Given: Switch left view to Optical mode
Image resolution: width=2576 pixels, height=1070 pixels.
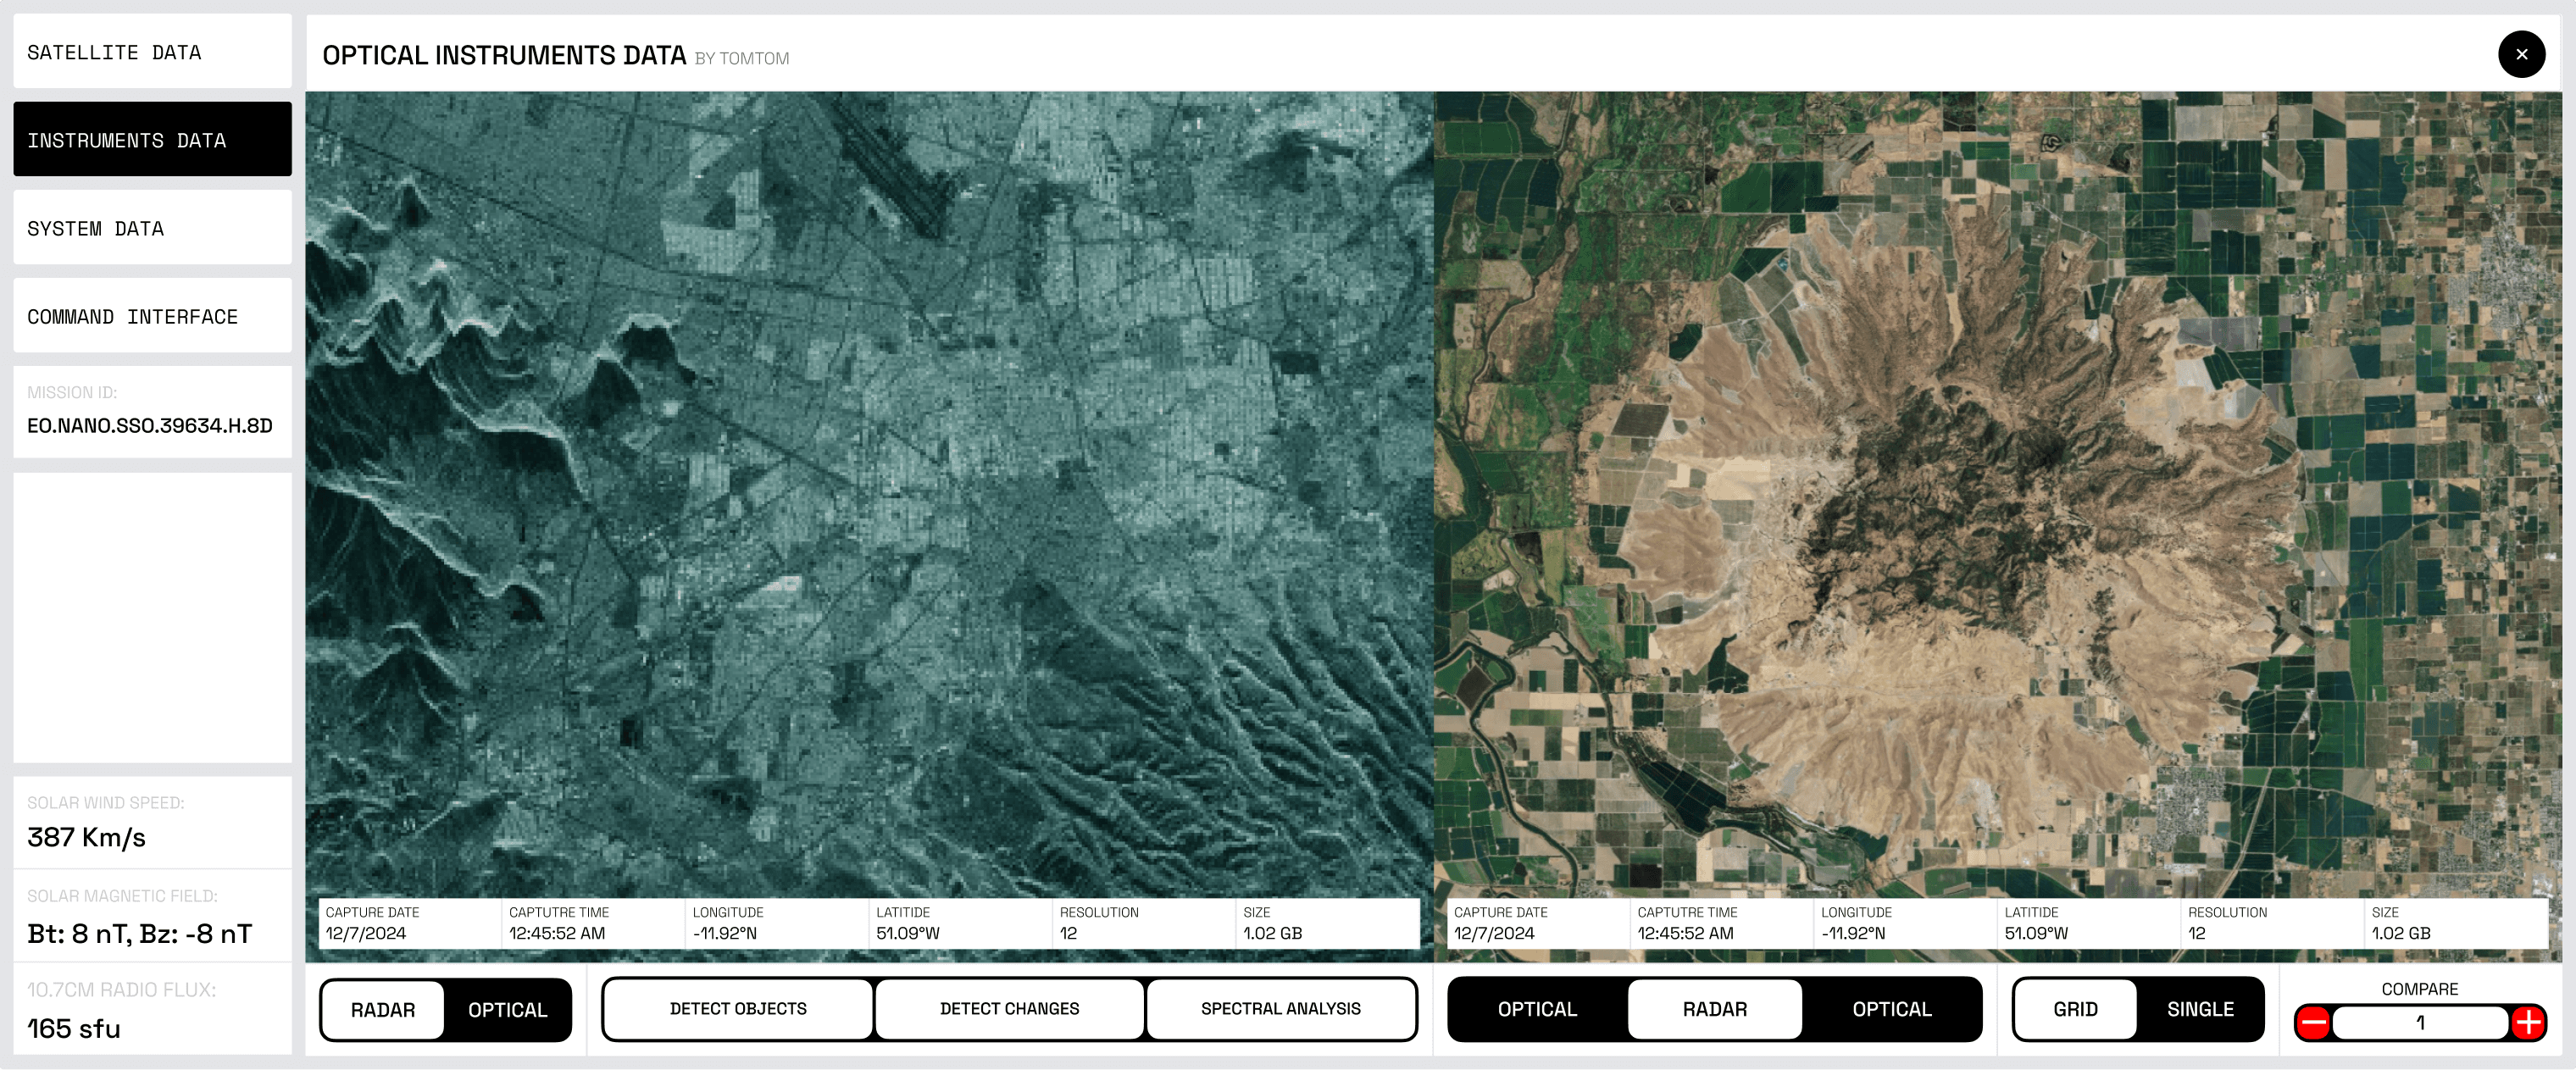Looking at the screenshot, I should pyautogui.click(x=507, y=1010).
